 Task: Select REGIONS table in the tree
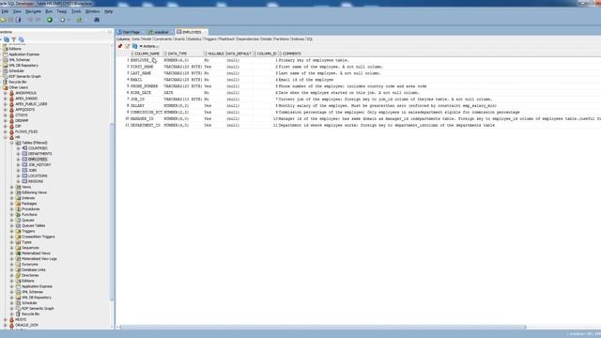[36, 181]
